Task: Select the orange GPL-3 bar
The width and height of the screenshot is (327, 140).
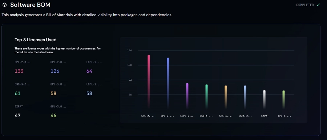Action: [x=226, y=97]
